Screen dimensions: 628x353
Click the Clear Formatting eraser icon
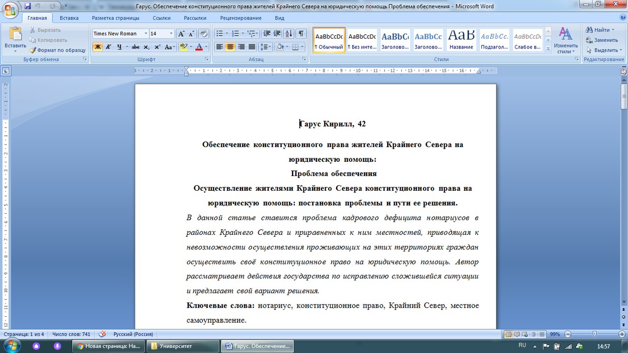tap(204, 34)
